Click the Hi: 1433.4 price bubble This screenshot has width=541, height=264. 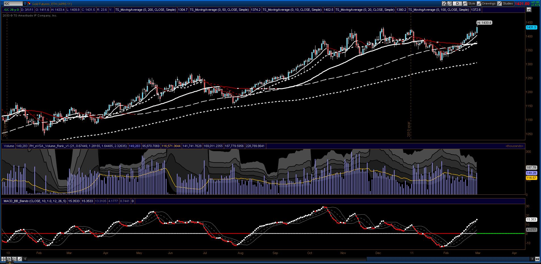pos(484,23)
